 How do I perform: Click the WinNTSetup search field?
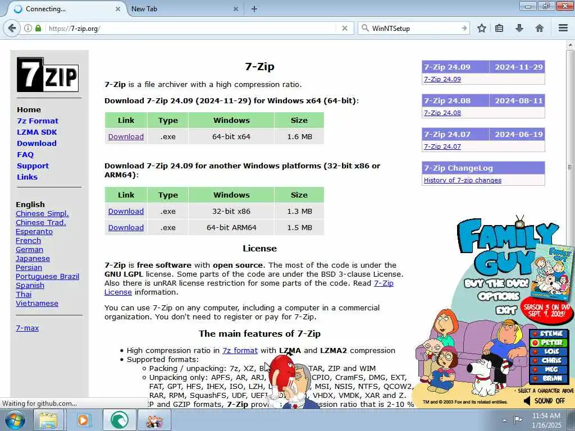tap(414, 28)
